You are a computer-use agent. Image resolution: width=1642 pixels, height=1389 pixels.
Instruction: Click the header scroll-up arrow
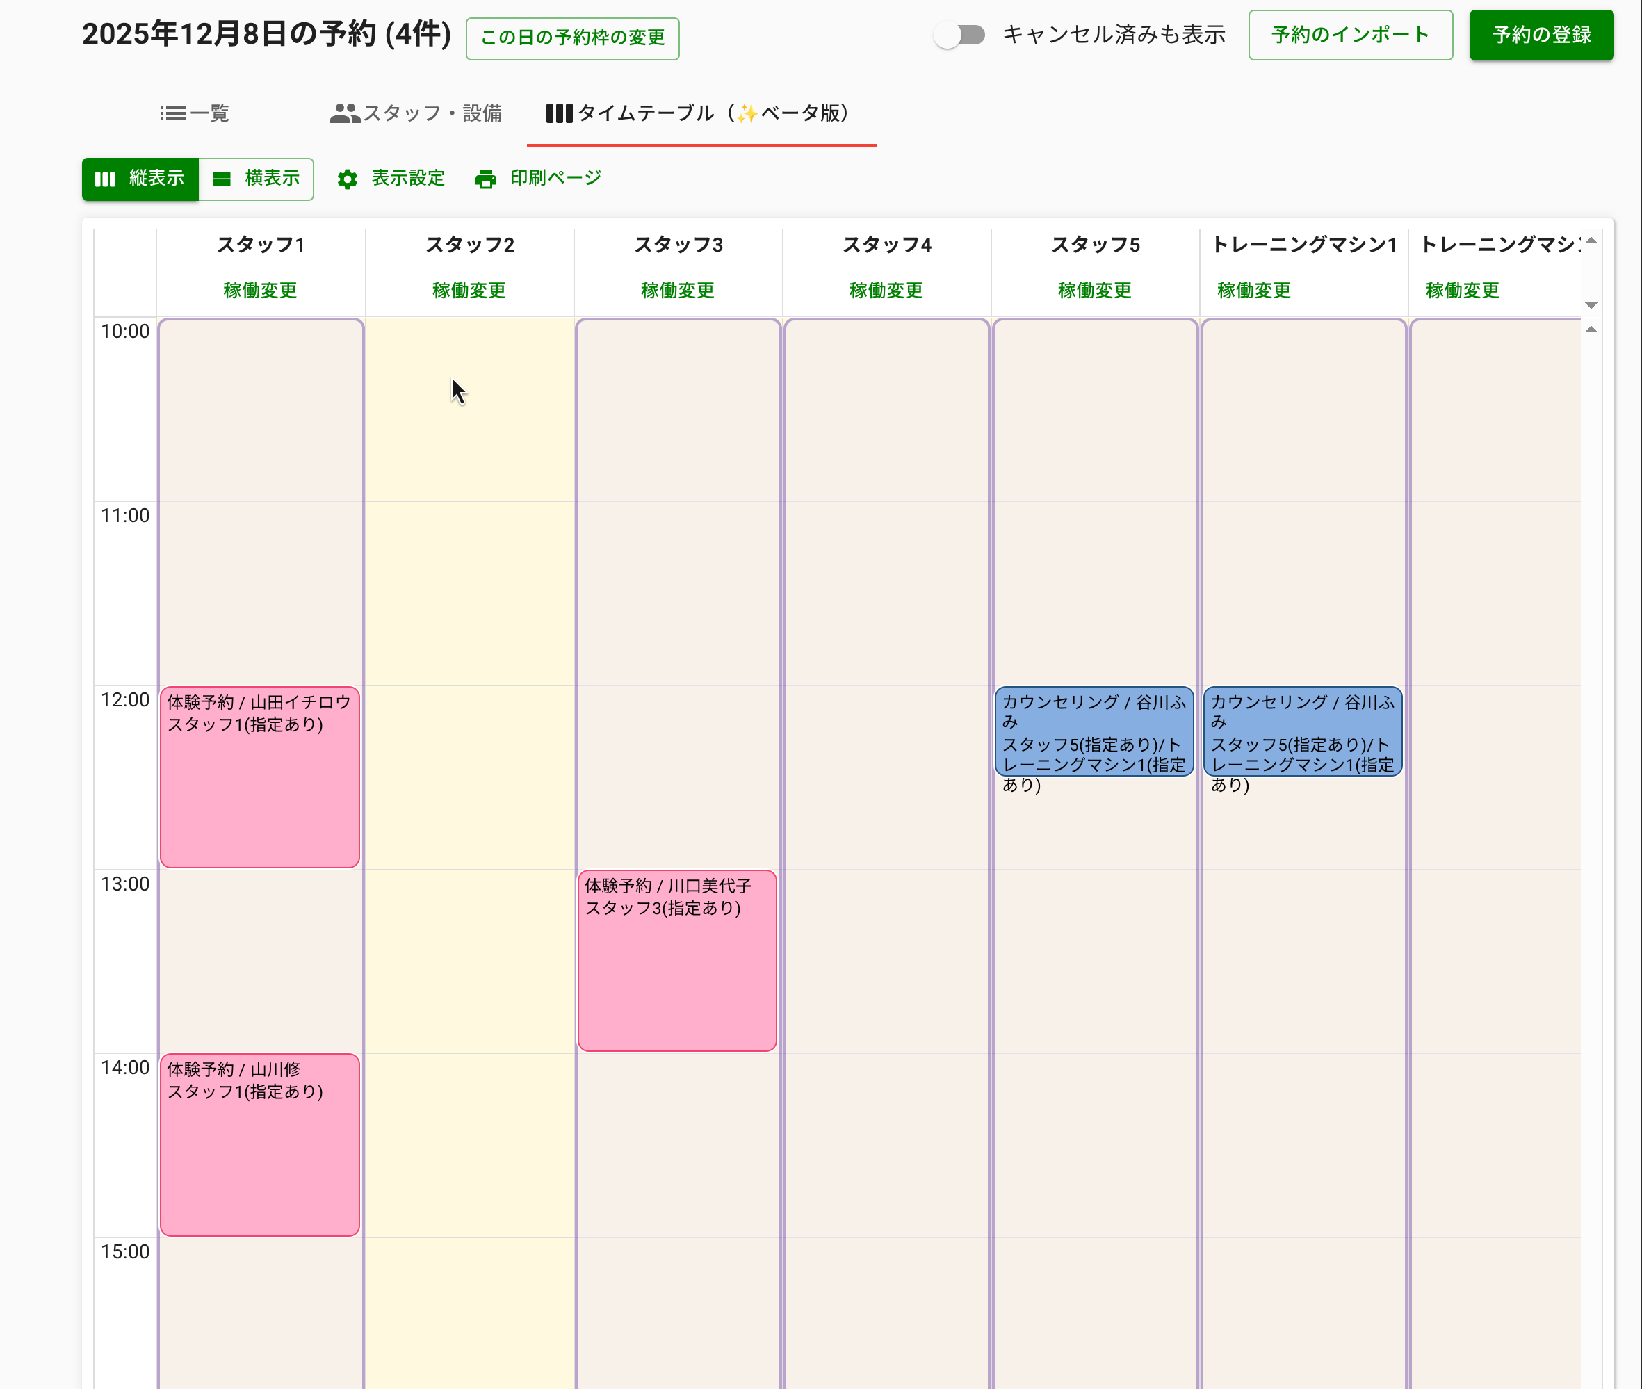[x=1591, y=241]
